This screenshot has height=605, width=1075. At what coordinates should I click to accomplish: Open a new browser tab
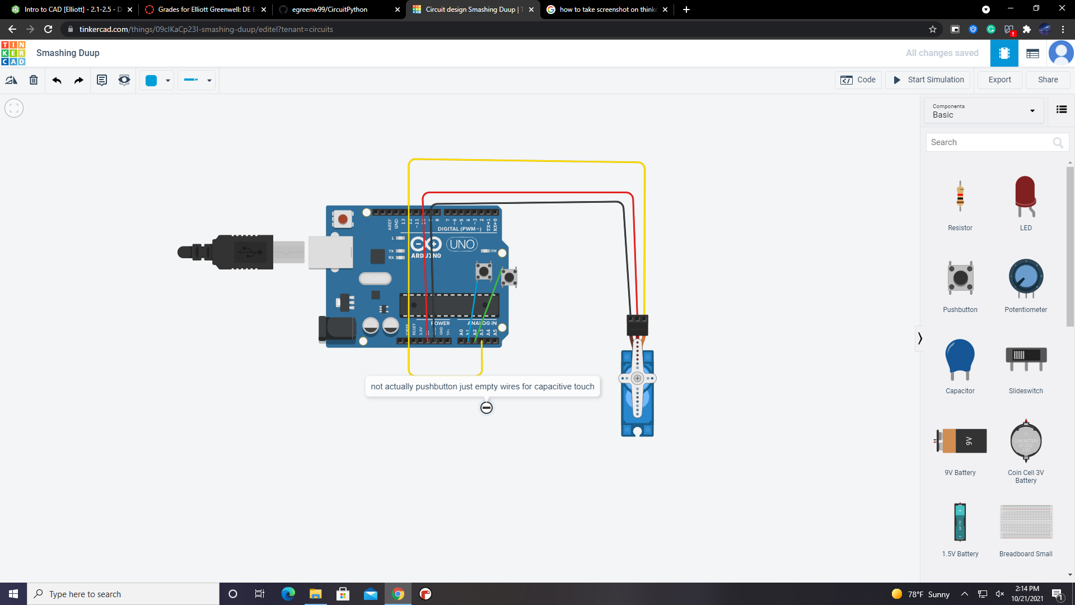click(x=686, y=10)
